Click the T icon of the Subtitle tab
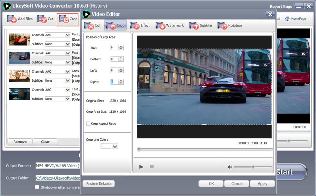Image resolution: width=316 pixels, height=196 pixels. click(x=194, y=25)
